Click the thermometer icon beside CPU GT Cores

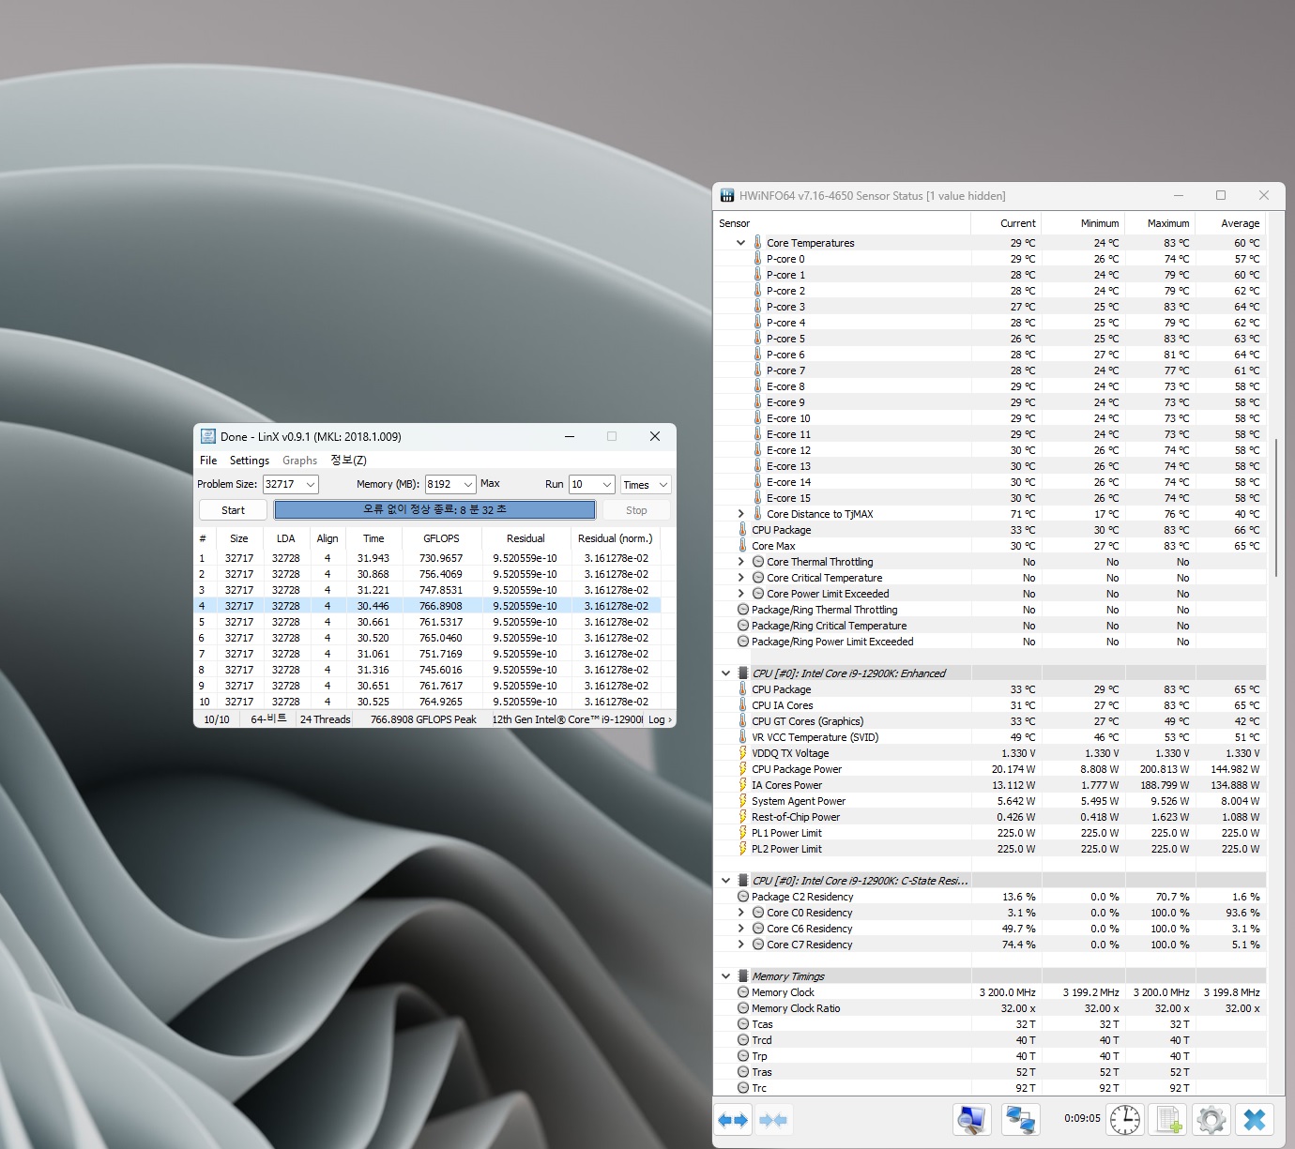(742, 721)
